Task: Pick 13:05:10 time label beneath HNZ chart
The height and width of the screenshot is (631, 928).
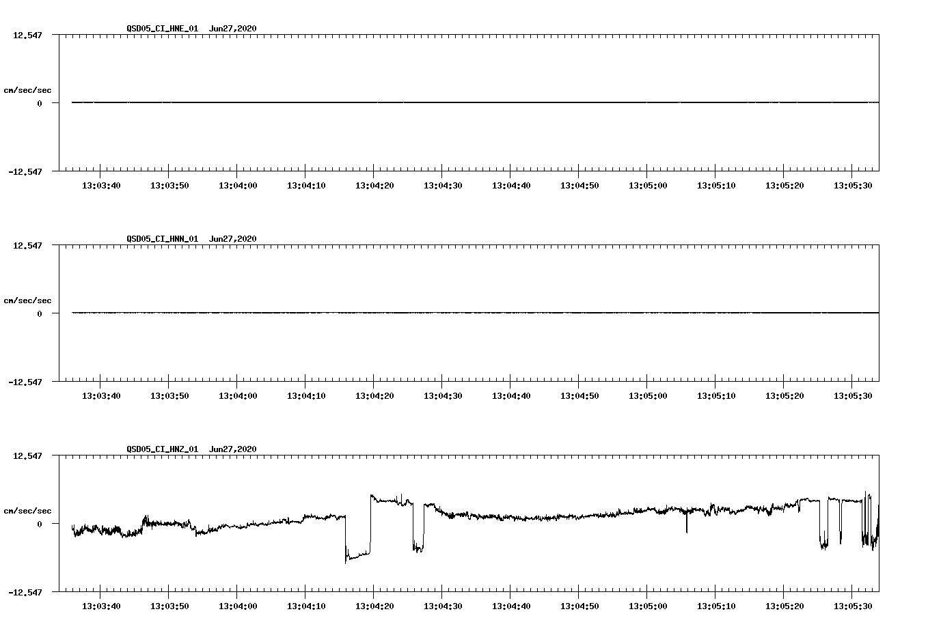Action: [x=716, y=606]
